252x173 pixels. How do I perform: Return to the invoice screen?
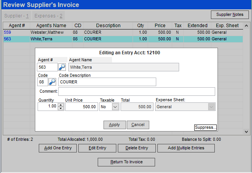[x=126, y=162]
